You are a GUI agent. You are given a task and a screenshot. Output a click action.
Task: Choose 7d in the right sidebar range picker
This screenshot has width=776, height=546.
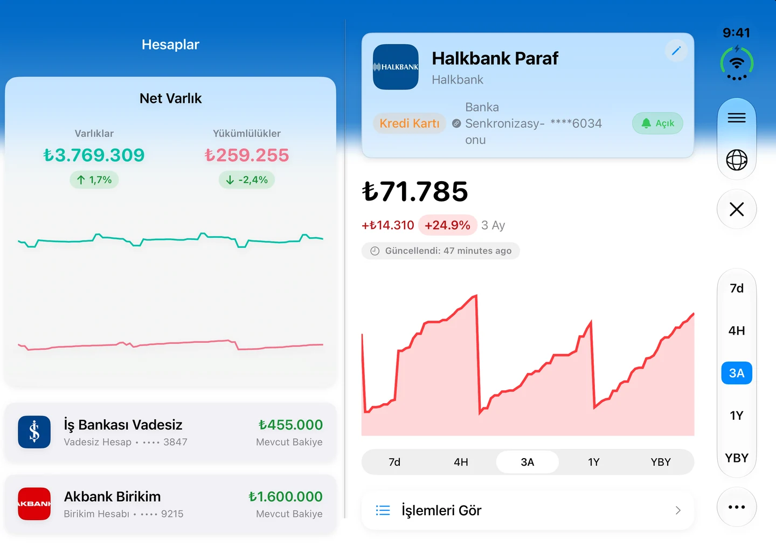(x=737, y=288)
